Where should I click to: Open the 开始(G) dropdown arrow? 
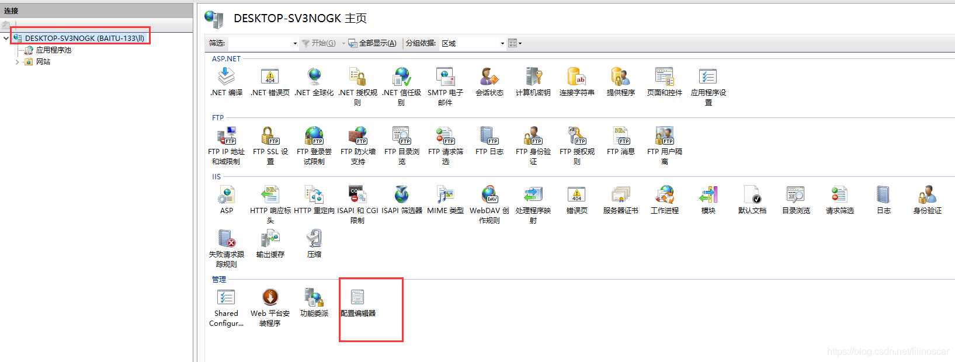point(343,43)
